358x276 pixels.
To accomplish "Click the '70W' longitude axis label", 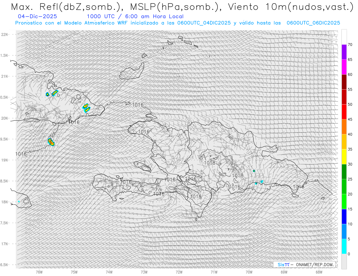I will coord(249,272).
